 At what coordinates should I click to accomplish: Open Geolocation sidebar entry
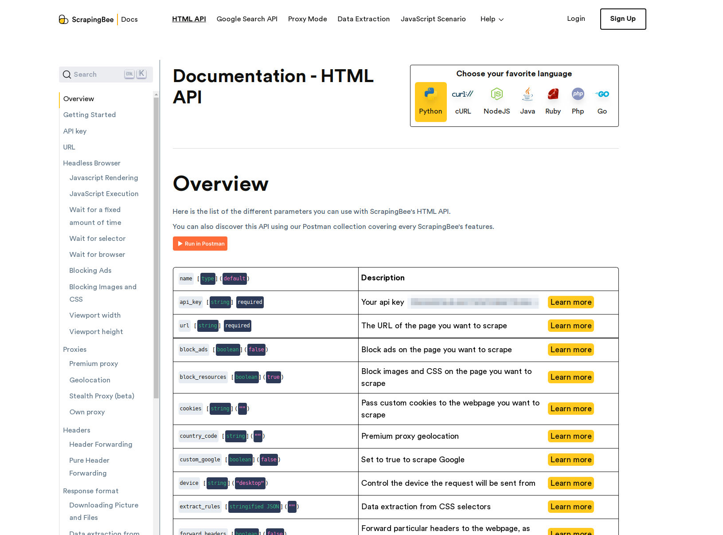(x=90, y=380)
